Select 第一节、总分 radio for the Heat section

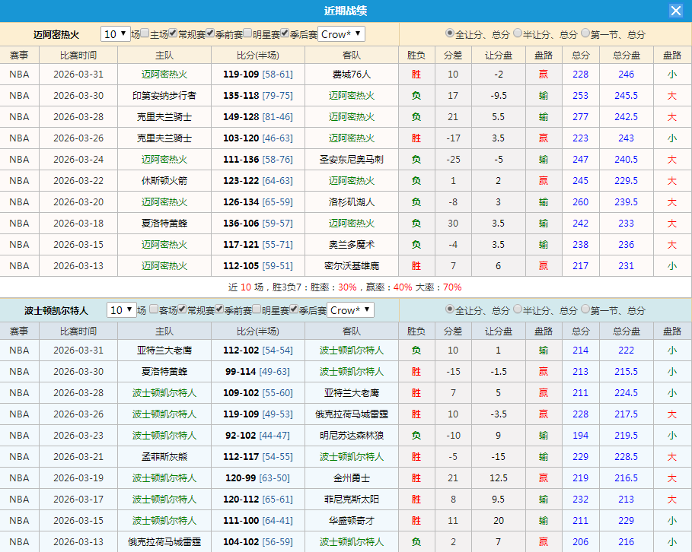(x=584, y=33)
